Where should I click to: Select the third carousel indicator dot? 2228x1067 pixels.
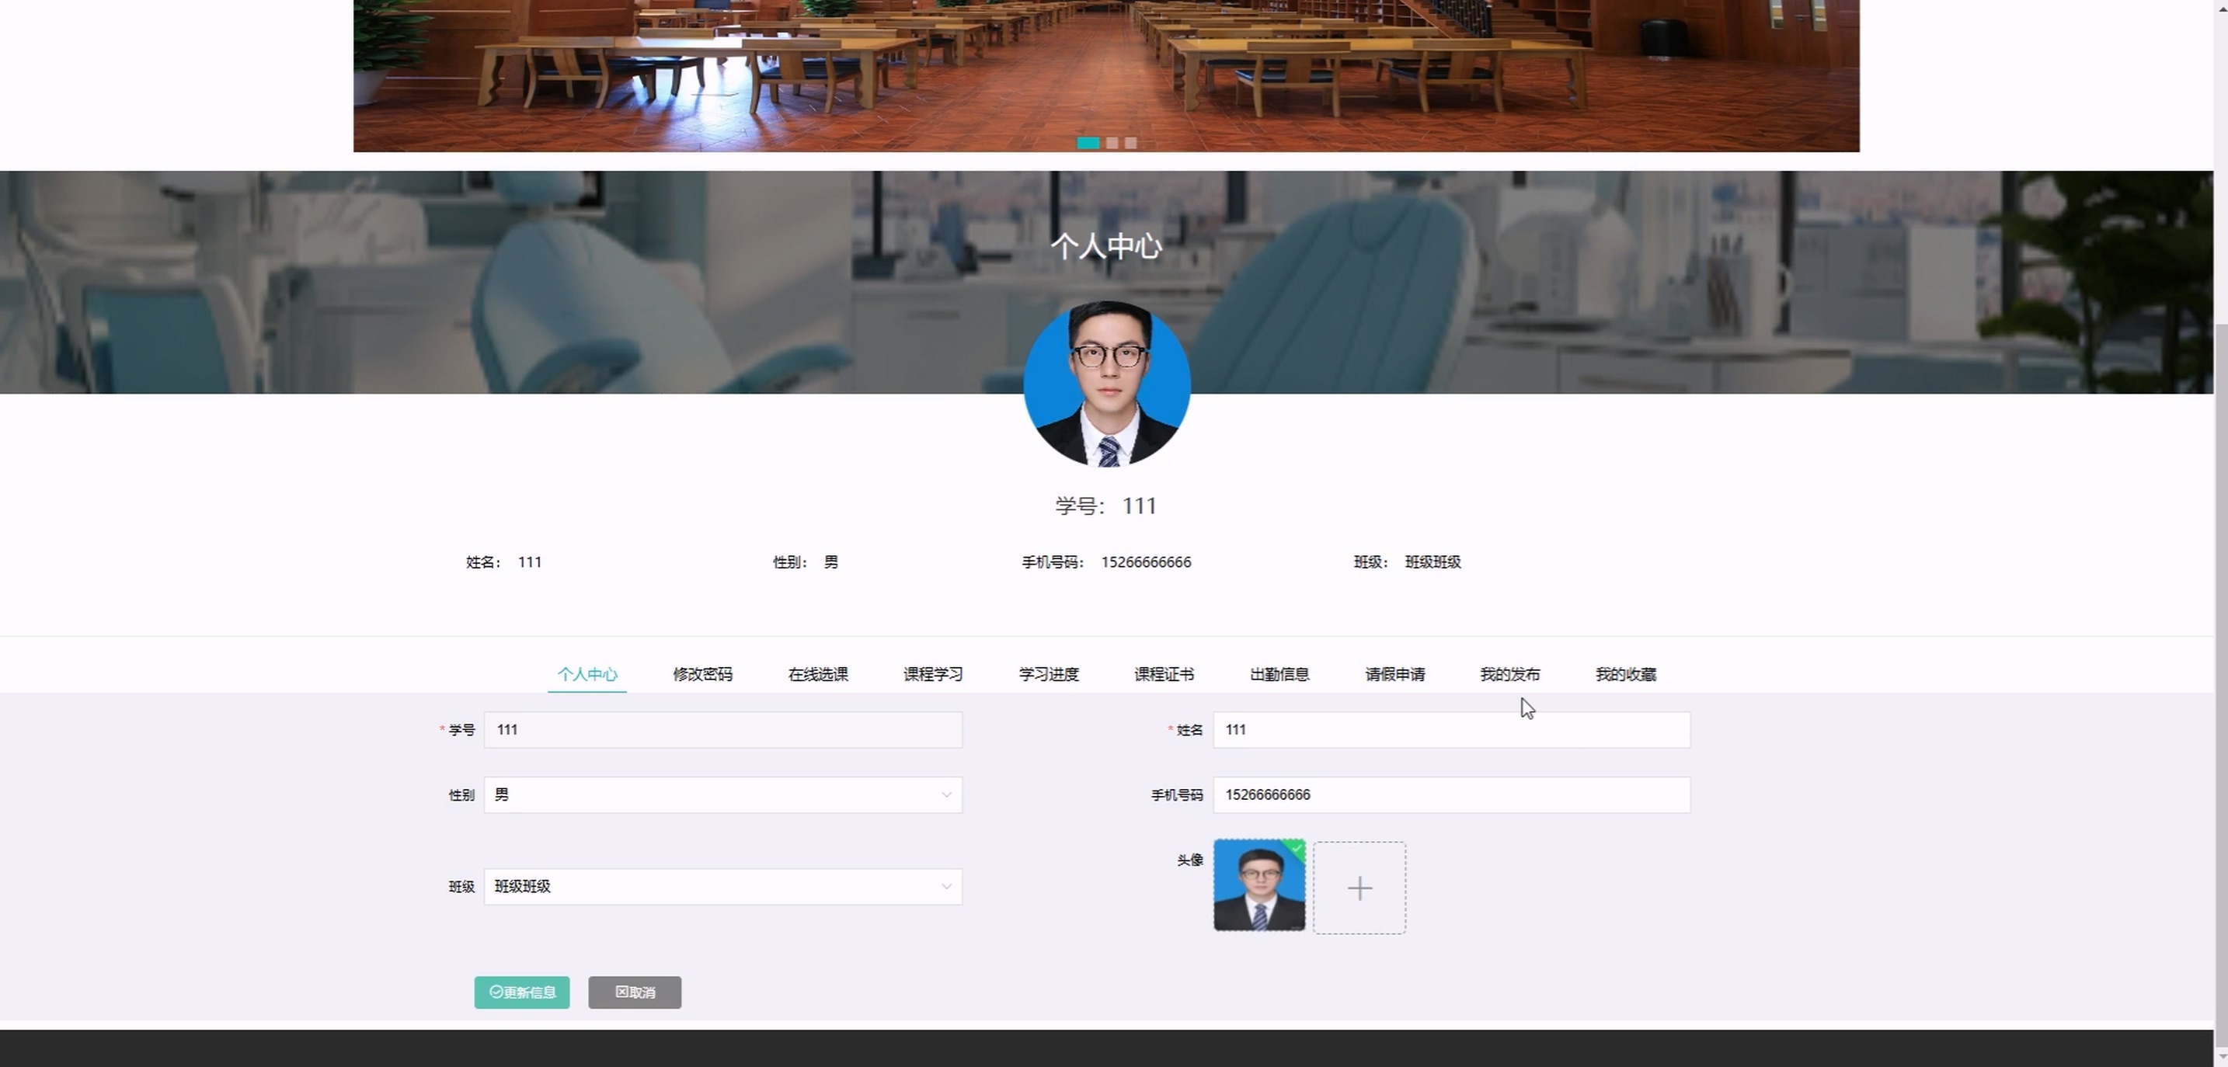(x=1130, y=144)
